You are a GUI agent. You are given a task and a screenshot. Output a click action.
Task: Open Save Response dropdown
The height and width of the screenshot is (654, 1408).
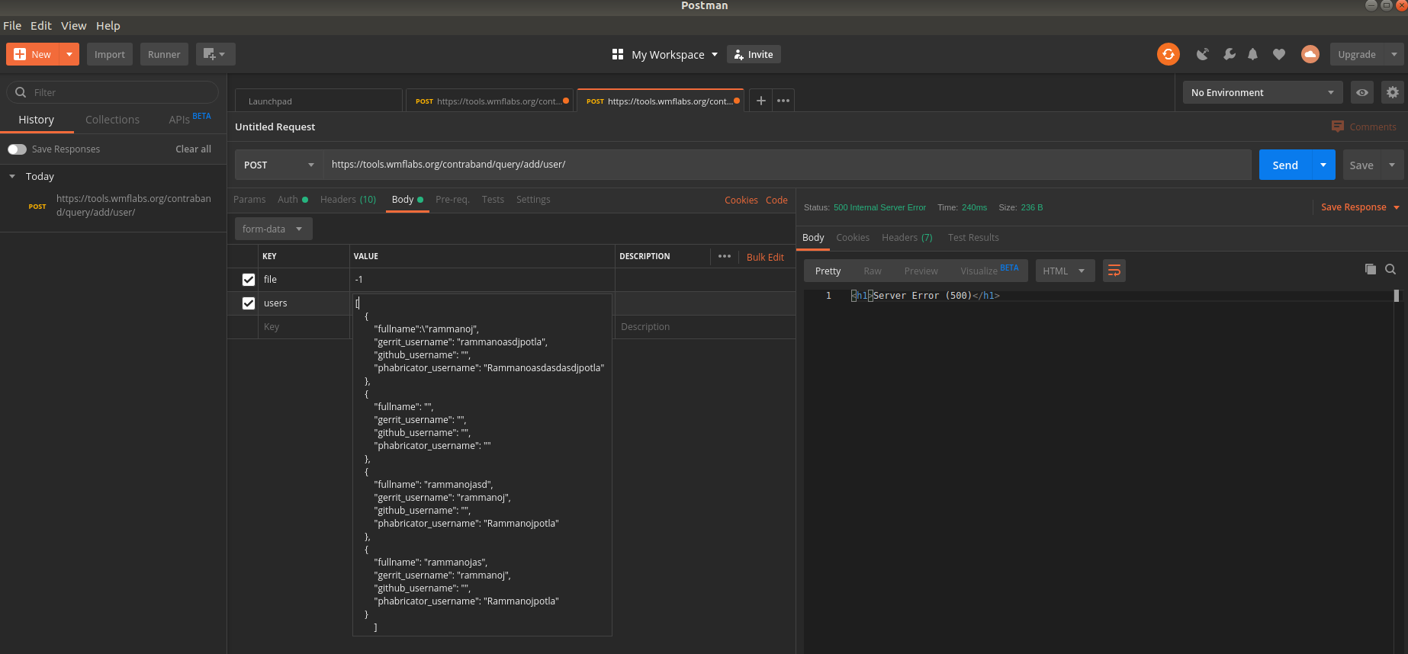(1360, 207)
